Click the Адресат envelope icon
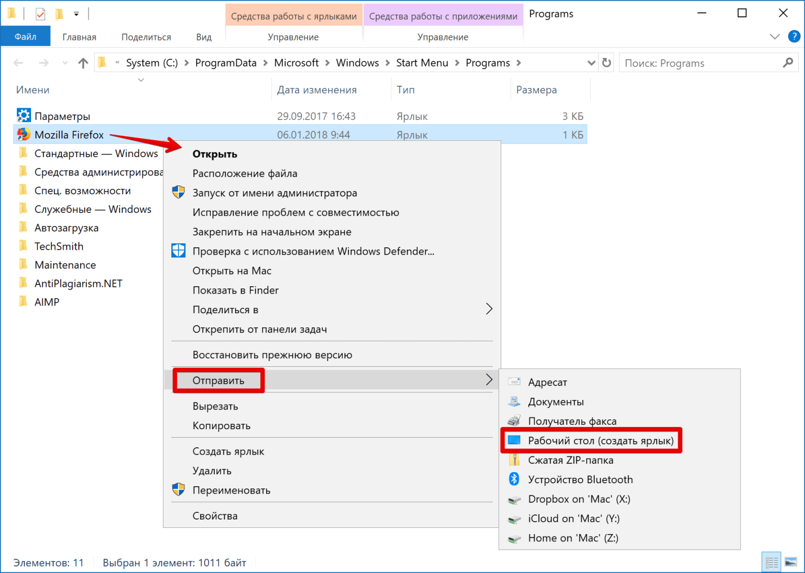This screenshot has height=573, width=805. [x=514, y=381]
